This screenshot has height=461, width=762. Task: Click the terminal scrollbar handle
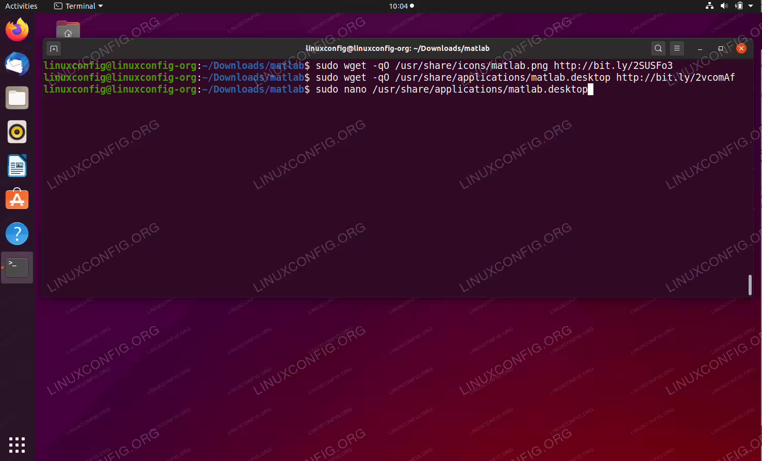750,285
